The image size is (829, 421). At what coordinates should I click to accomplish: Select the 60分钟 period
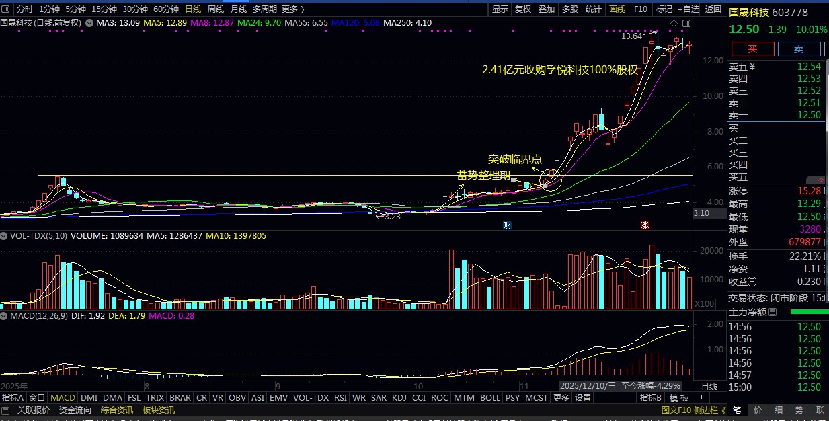tap(166, 9)
